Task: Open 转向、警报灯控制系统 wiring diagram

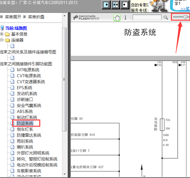Action: [37, 159]
